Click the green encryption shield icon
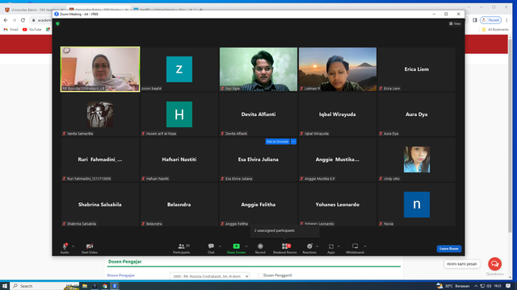This screenshot has width=517, height=290. coord(57,23)
